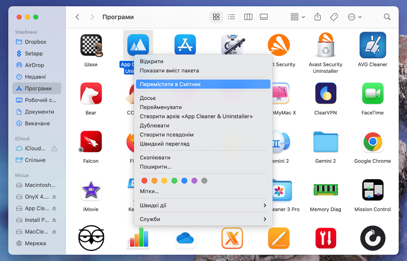Eject the OnyX volume
The height and width of the screenshot is (261, 407).
point(54,197)
